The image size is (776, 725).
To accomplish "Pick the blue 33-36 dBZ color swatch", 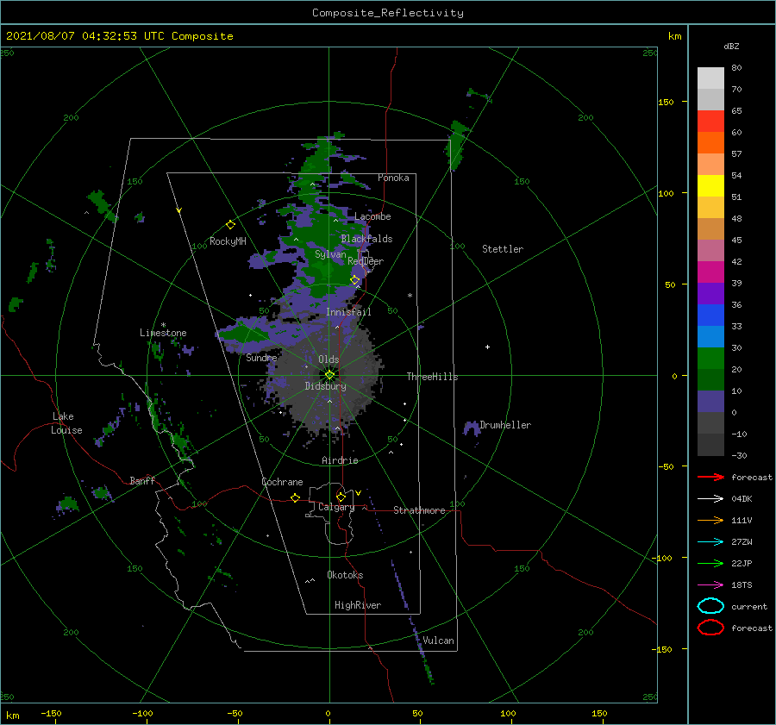I will [x=710, y=316].
